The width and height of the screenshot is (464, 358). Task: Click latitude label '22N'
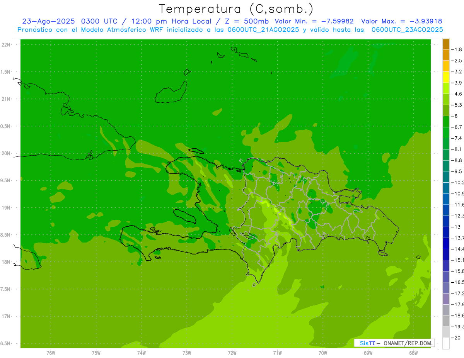point(7,45)
